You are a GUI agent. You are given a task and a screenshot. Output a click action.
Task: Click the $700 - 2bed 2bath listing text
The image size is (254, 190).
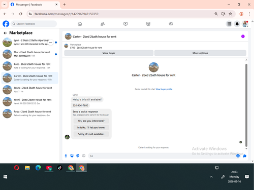click(86, 48)
